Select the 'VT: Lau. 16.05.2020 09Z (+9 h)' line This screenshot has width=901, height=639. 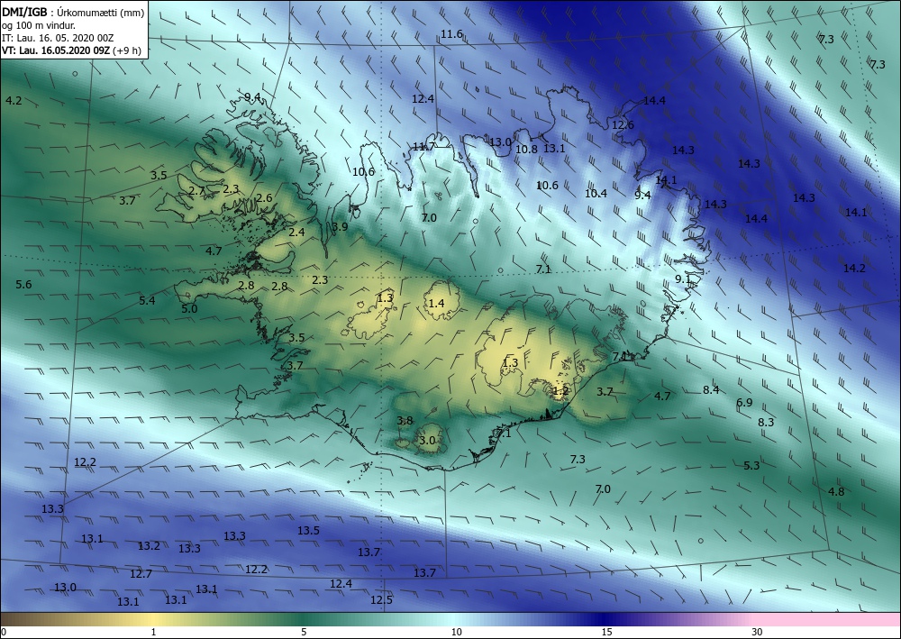pyautogui.click(x=71, y=50)
